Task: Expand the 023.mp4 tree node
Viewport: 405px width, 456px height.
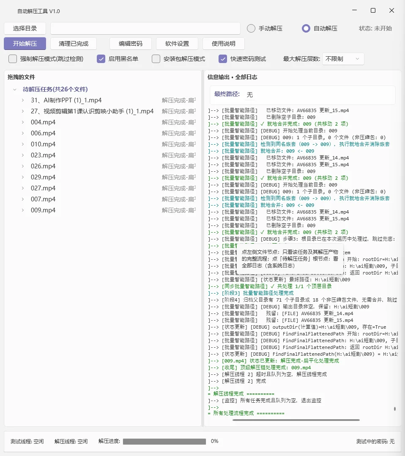Action: click(23, 155)
